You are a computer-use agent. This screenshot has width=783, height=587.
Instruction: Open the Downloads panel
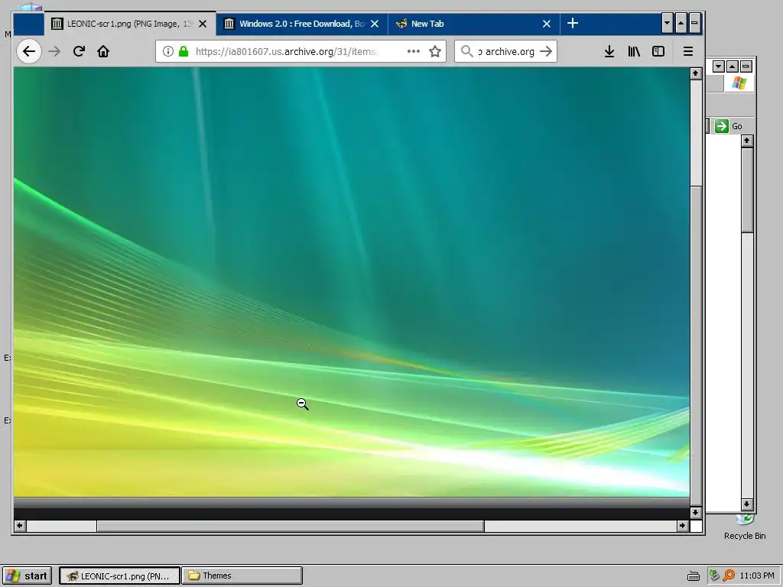[x=609, y=51]
